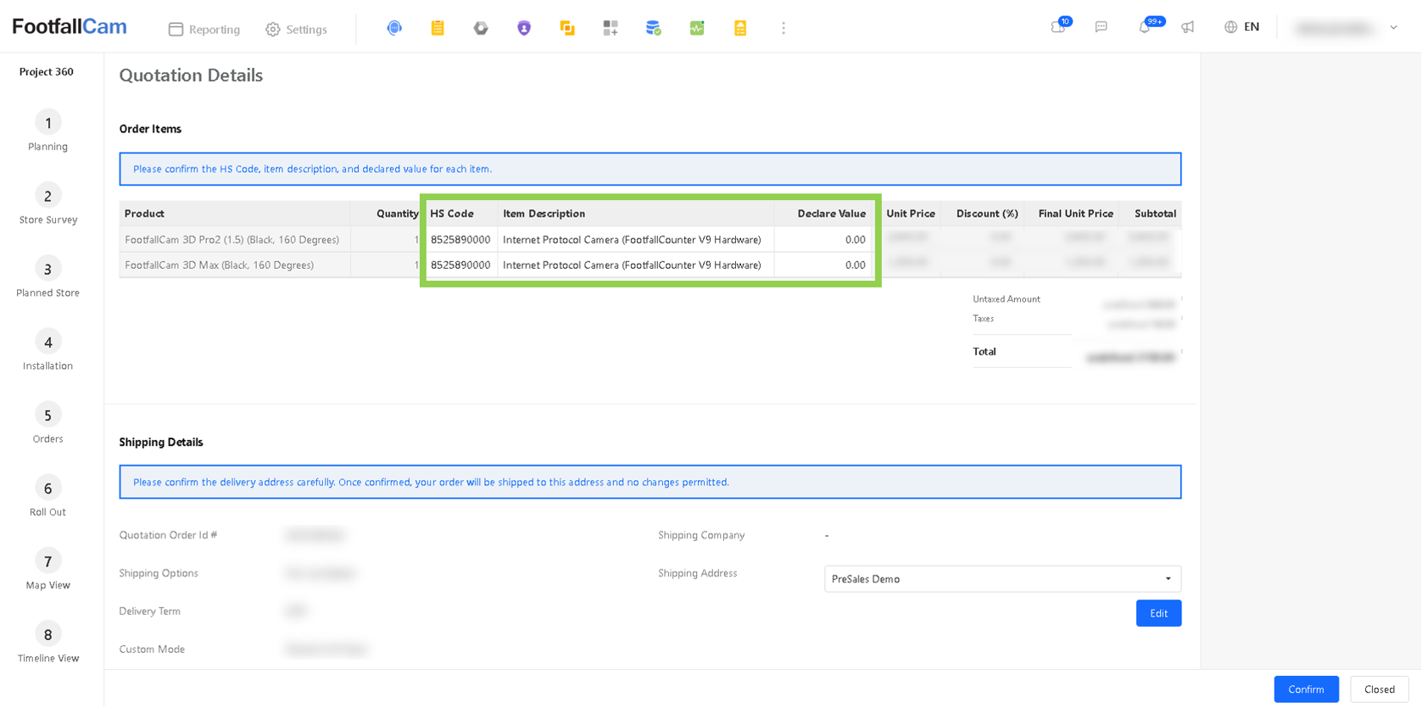Click the Total label
1422x714 pixels.
pyautogui.click(x=984, y=352)
